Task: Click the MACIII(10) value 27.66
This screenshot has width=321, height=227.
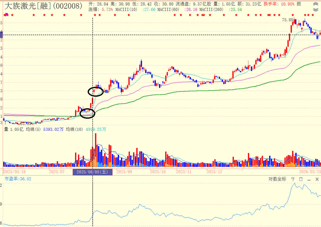Action: point(149,10)
